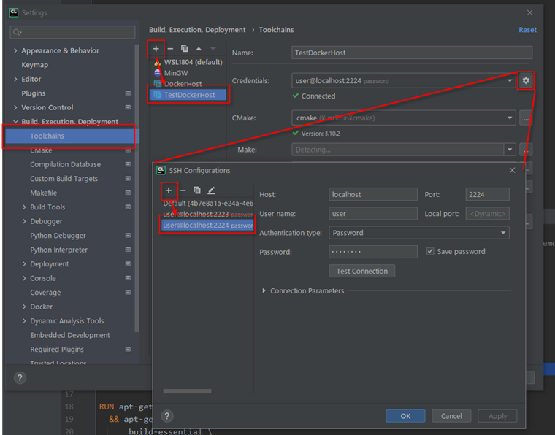555x435 pixels.
Task: Click project-level marker beside Python Debugger
Action: pyautogui.click(x=128, y=235)
